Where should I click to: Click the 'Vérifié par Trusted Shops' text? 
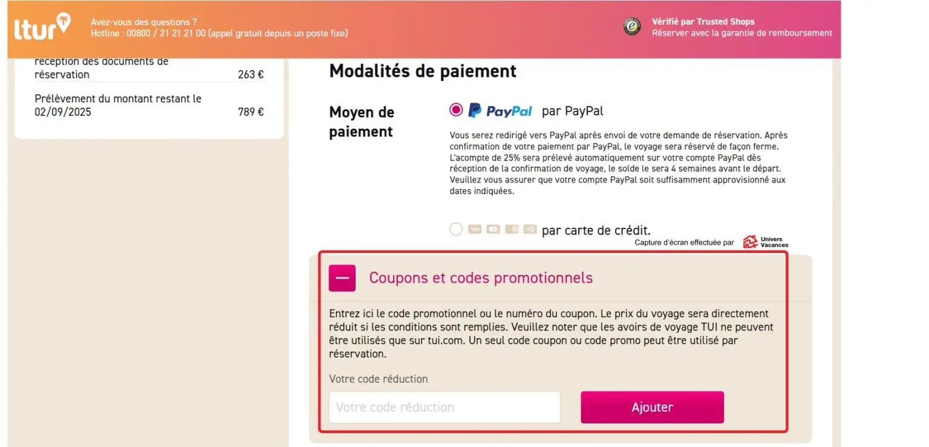pos(703,22)
